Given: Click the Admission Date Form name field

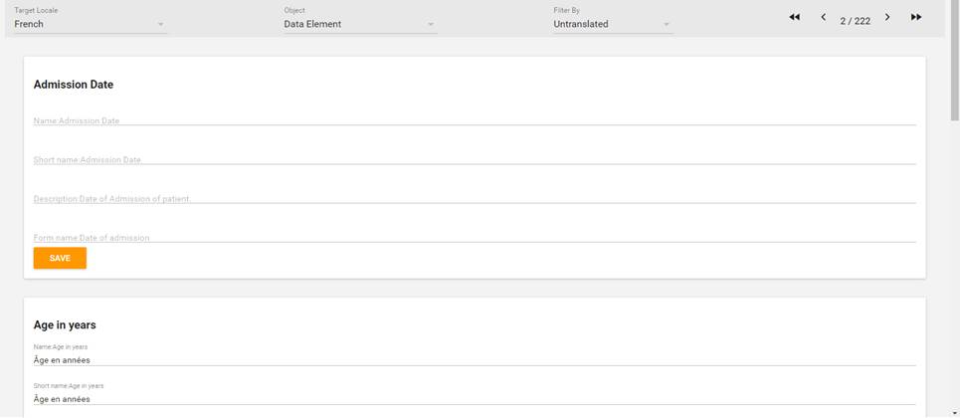Looking at the screenshot, I should coord(474,237).
